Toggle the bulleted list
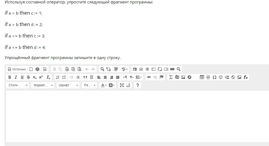 (64, 77)
